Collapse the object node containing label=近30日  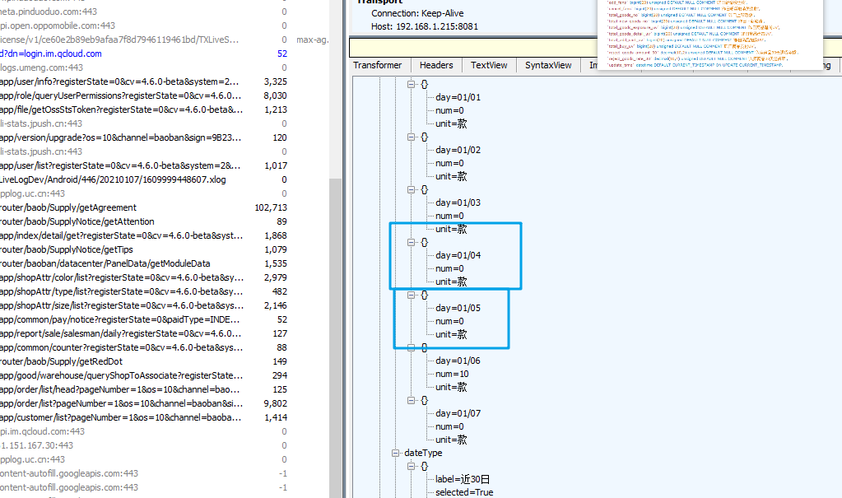tap(412, 466)
